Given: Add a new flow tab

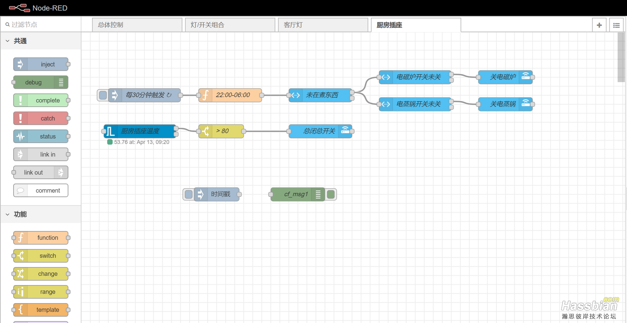Looking at the screenshot, I should pos(599,25).
